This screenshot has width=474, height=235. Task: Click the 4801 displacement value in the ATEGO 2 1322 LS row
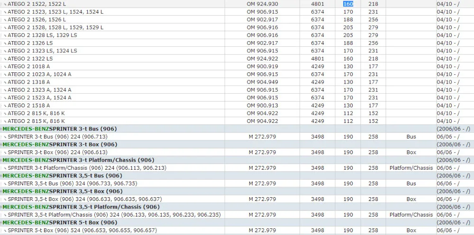[x=318, y=59]
